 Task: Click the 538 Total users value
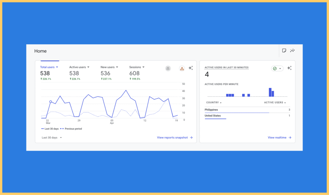point(45,73)
